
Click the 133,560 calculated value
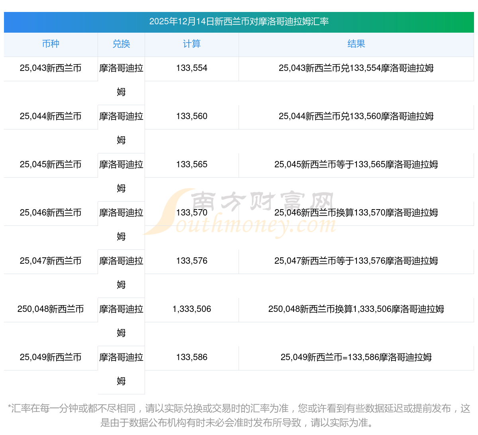192,116
